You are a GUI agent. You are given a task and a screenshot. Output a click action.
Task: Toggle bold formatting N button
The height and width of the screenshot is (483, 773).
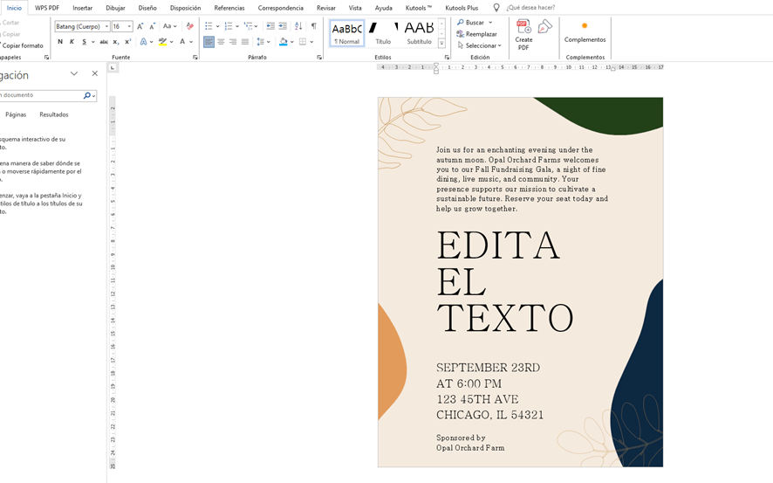point(60,42)
